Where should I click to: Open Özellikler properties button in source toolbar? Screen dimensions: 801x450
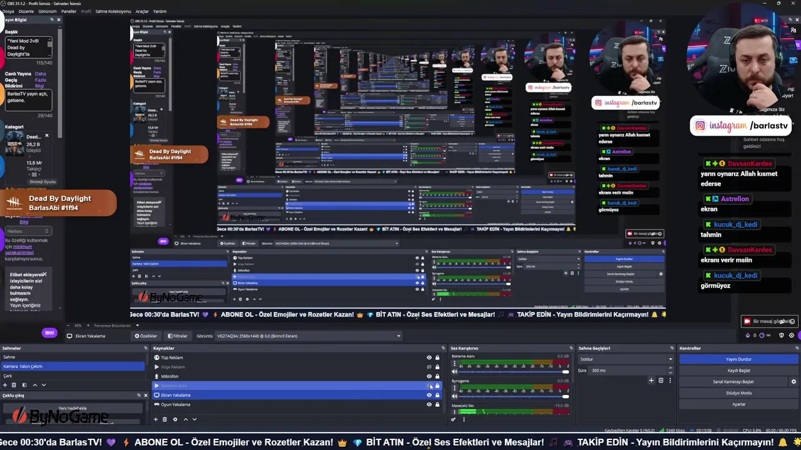[146, 336]
